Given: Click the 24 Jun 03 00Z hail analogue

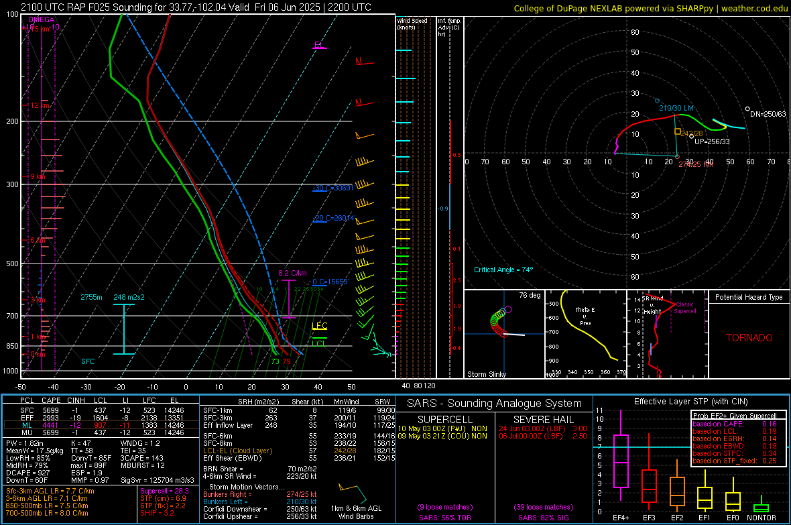Looking at the screenshot, I should pos(543,428).
